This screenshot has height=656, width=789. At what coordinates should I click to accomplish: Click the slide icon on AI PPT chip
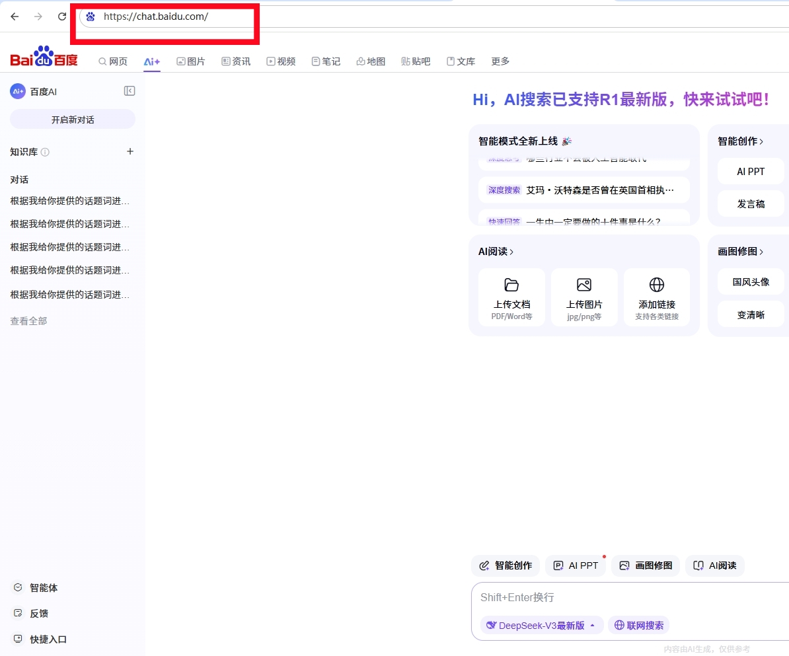(558, 566)
